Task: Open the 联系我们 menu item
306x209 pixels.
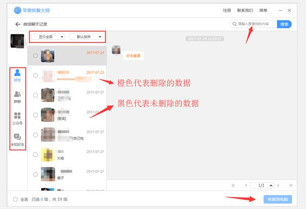Action: 245,10
